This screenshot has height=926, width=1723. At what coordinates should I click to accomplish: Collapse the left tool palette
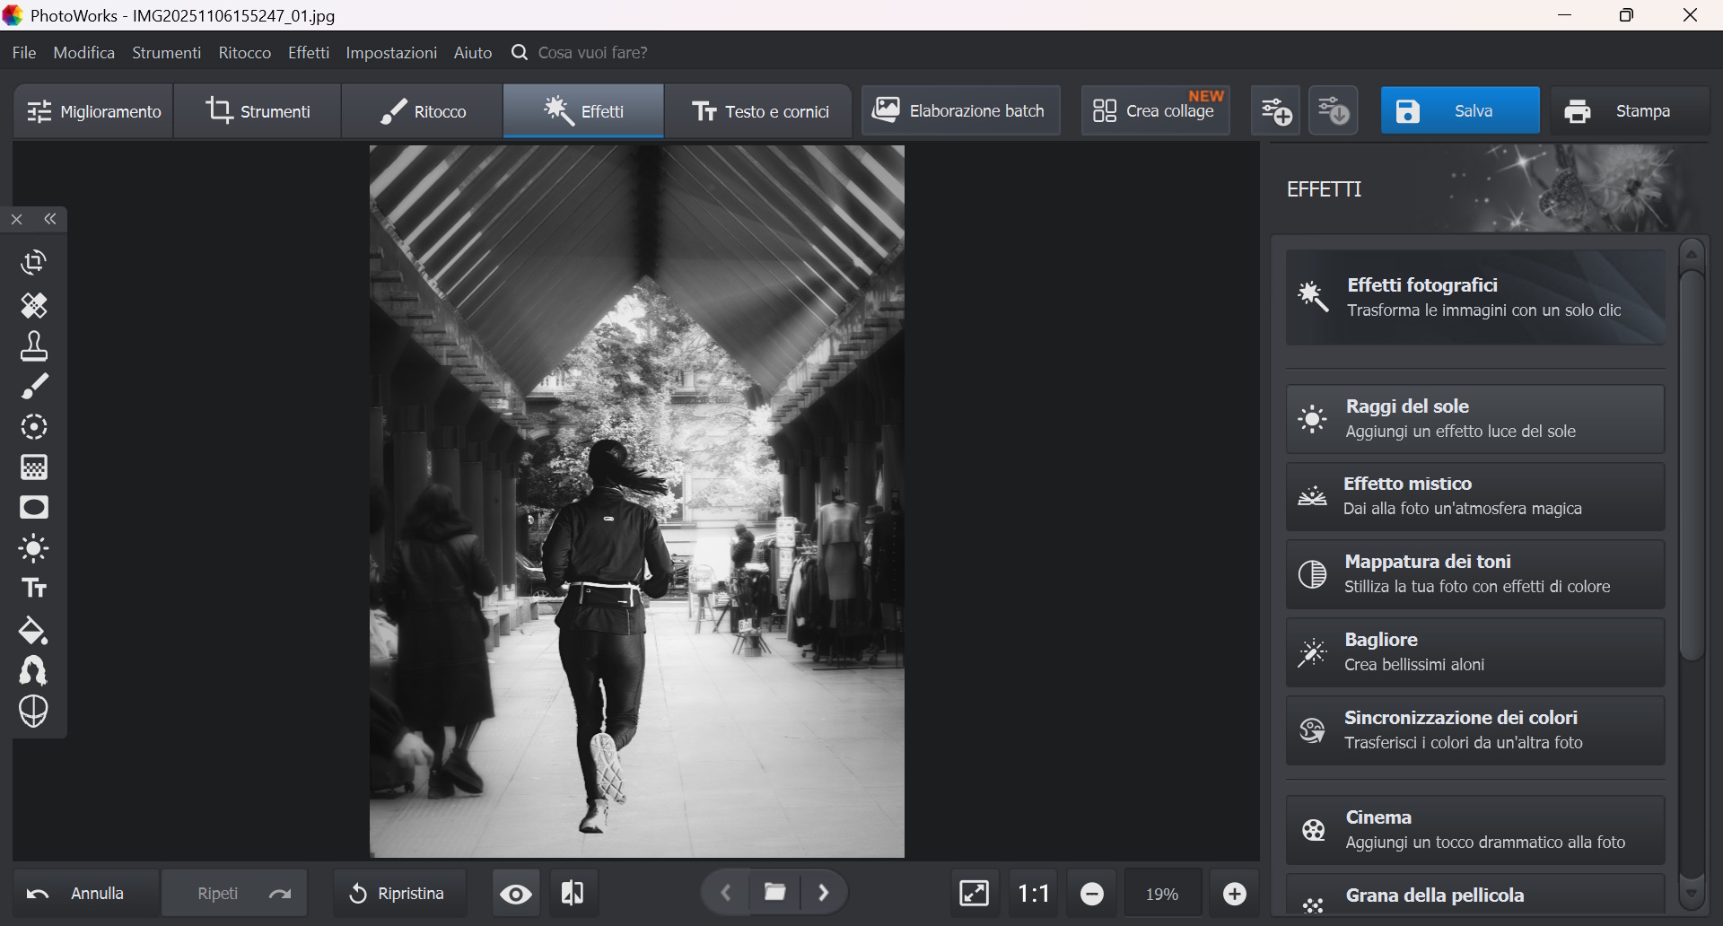coord(50,220)
